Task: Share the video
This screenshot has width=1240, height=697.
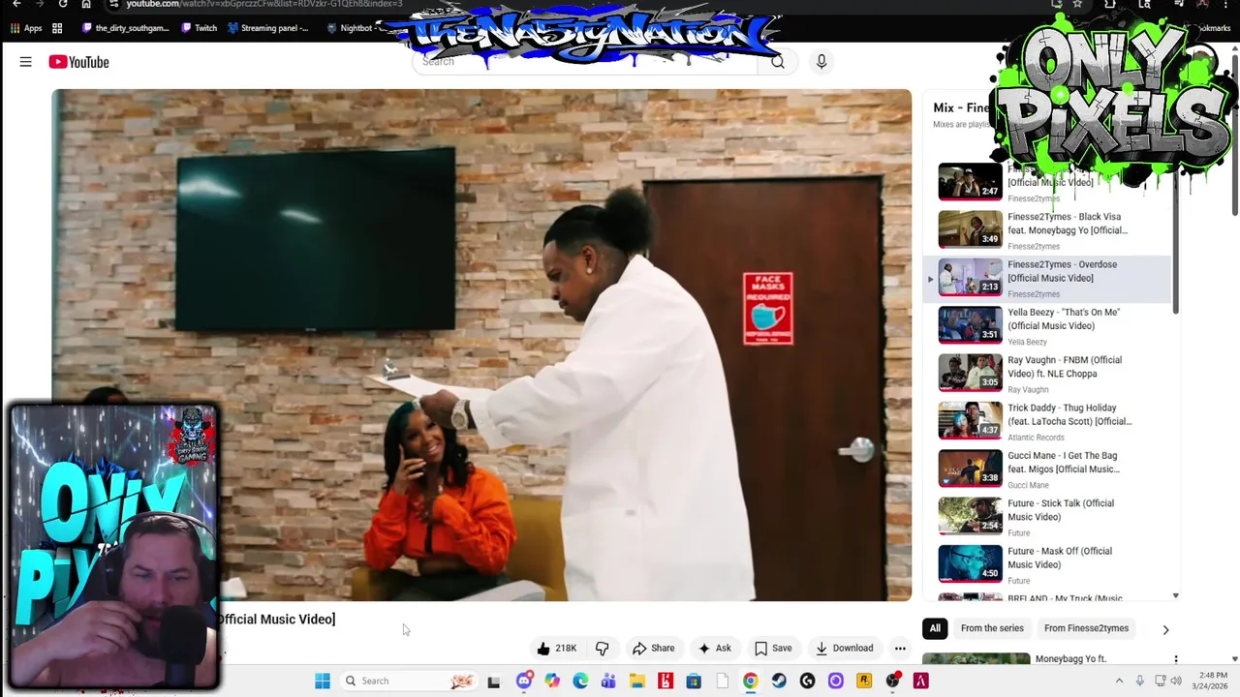Action: (x=653, y=648)
